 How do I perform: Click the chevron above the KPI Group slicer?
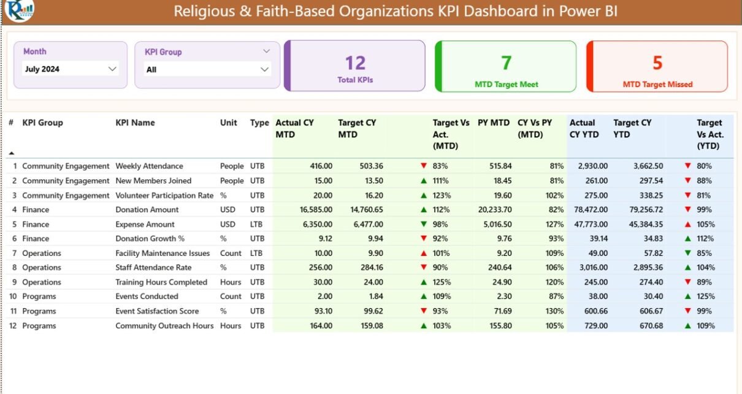coord(266,52)
